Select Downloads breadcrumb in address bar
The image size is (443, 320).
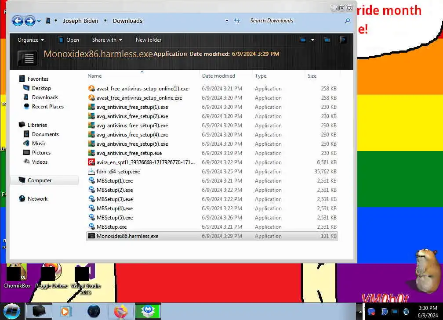coord(128,21)
